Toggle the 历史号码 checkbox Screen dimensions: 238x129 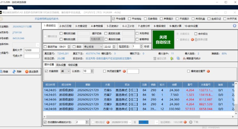(145, 19)
